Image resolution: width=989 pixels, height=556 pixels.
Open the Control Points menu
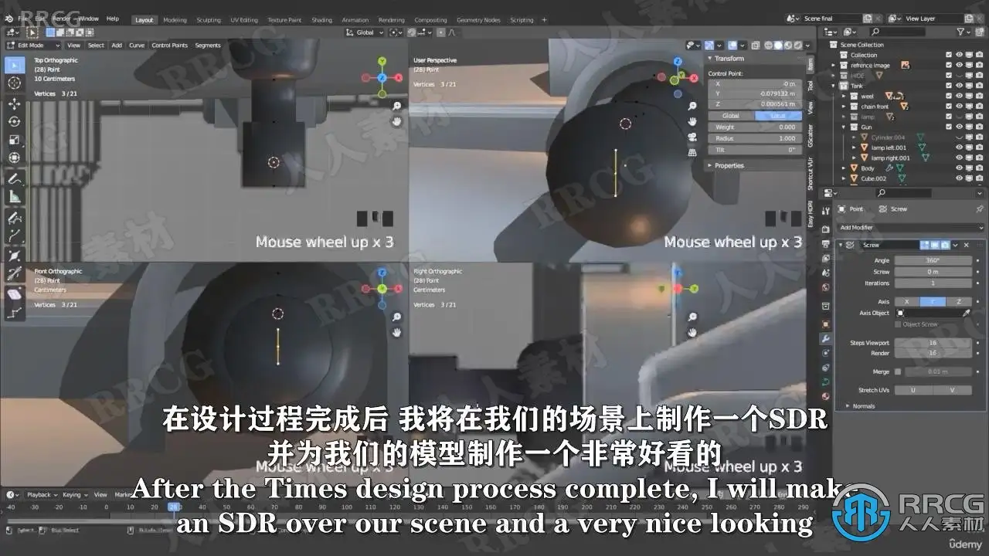pyautogui.click(x=169, y=45)
